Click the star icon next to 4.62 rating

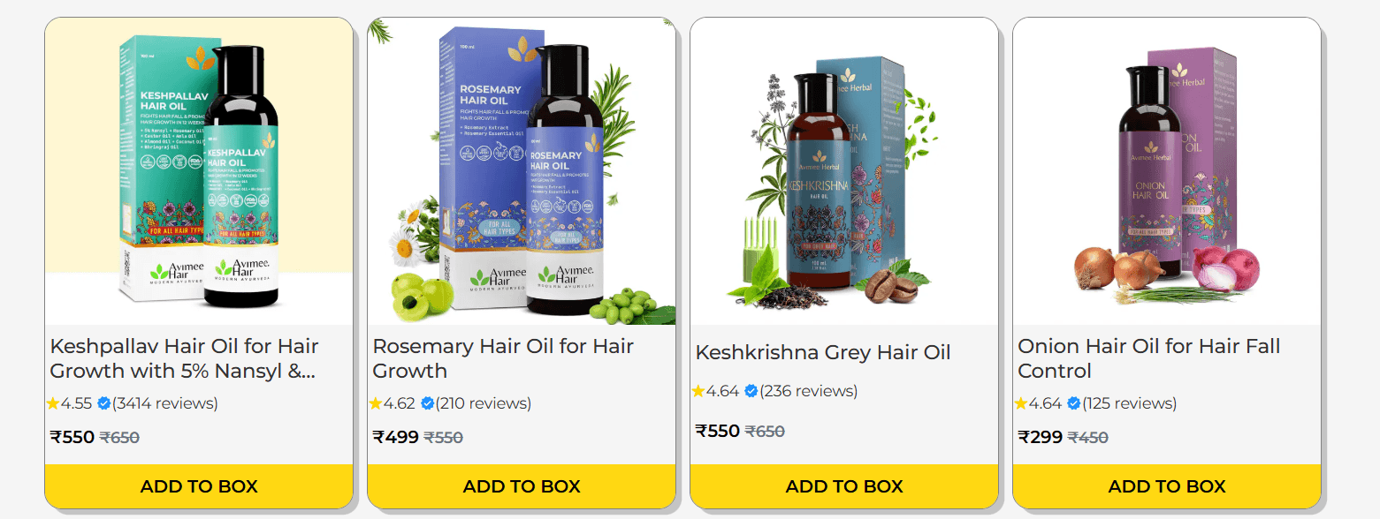[x=376, y=403]
